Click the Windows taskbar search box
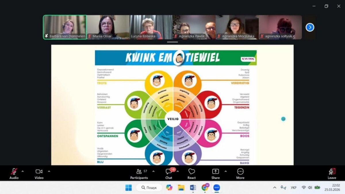Screen dimensions: 345x194 149,188
